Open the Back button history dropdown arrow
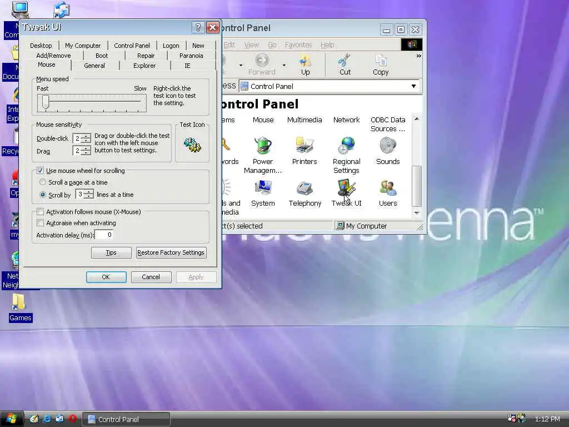569x427 pixels. (241, 65)
